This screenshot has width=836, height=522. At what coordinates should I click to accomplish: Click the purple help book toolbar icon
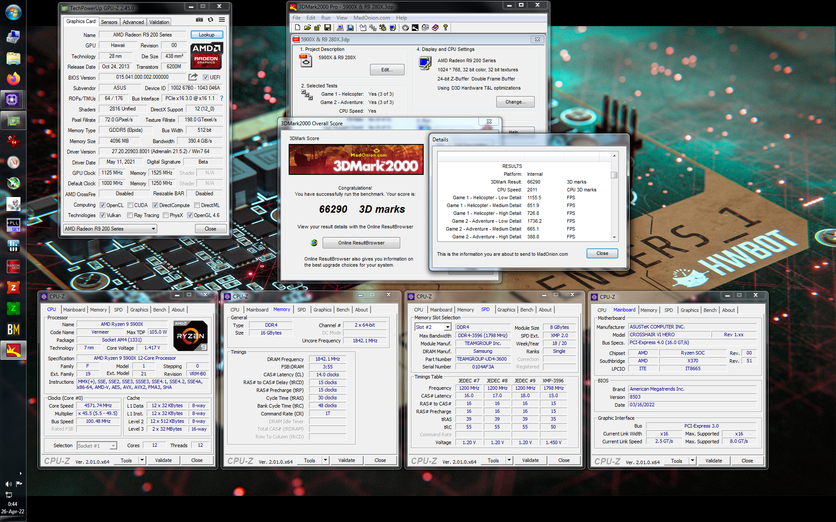(435, 28)
